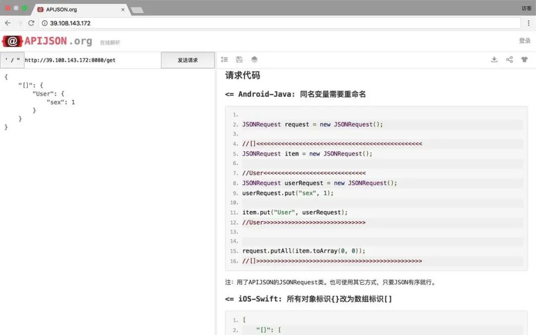Open the Chrome three-dot menu
Viewport: 536px width, 335px height.
click(x=529, y=23)
